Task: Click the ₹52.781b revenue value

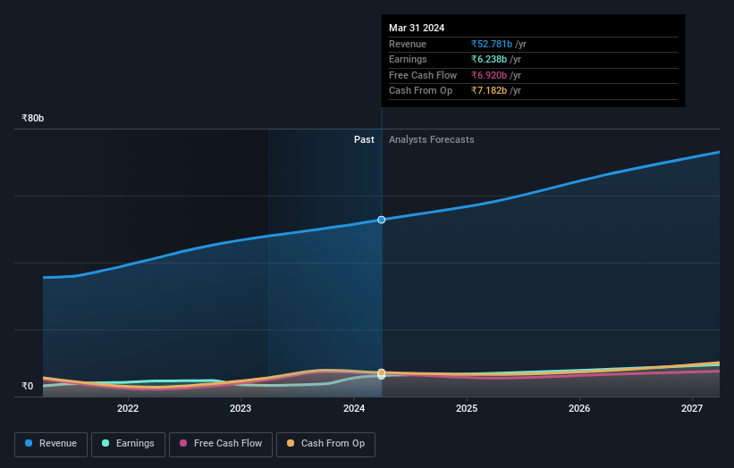Action: pyautogui.click(x=492, y=44)
